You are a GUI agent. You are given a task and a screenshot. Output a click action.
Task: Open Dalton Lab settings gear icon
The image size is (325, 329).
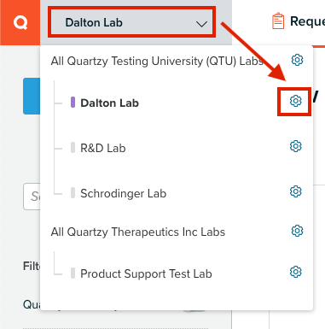[x=295, y=101]
